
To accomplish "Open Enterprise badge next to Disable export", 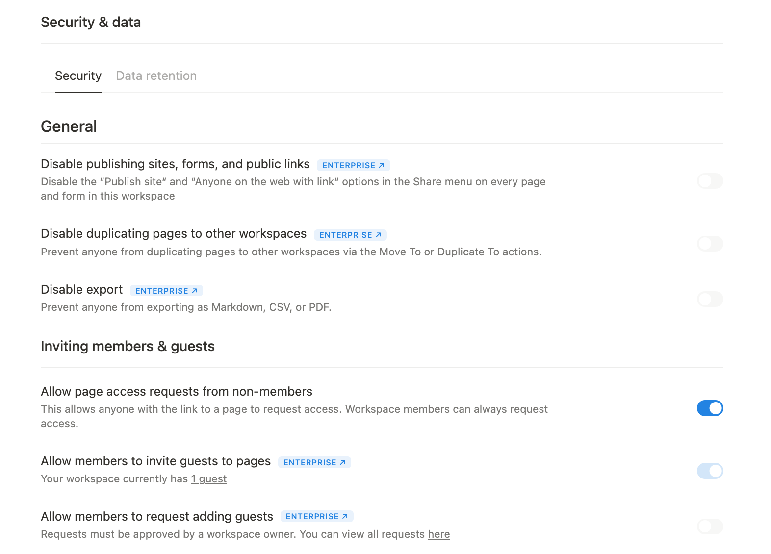I will click(x=166, y=291).
